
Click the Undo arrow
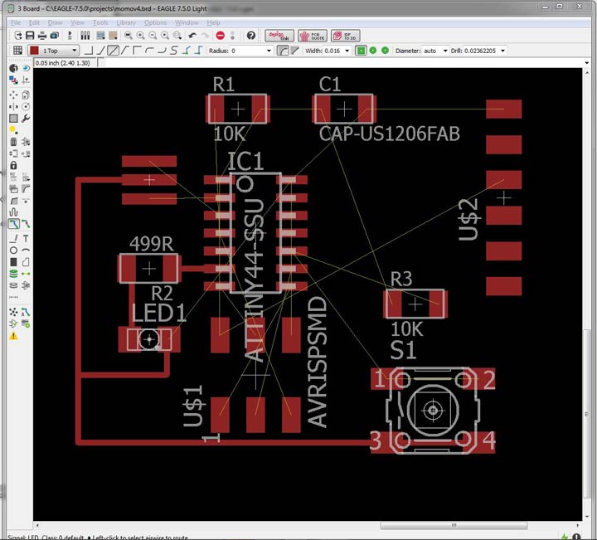[192, 36]
